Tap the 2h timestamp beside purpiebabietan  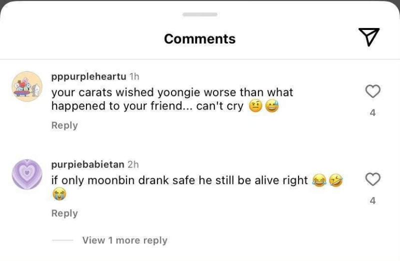click(x=133, y=164)
